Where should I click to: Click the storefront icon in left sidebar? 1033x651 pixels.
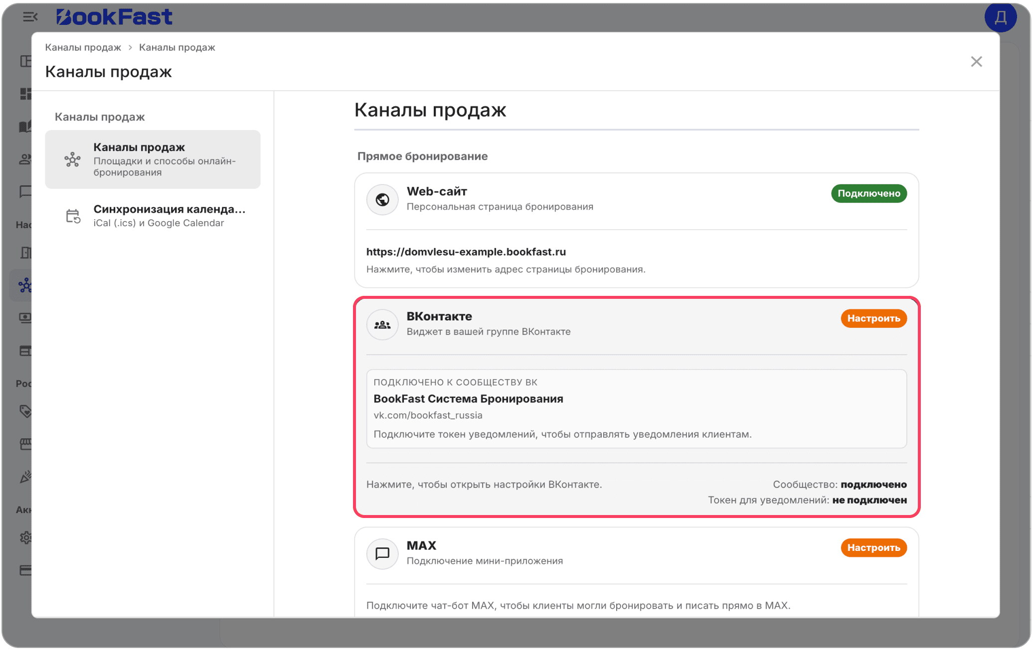[x=25, y=444]
